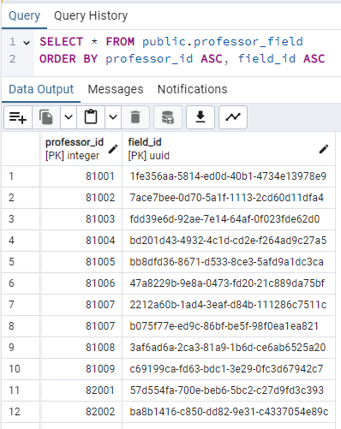Click the Download results icon
This screenshot has height=429, width=341.
click(200, 117)
